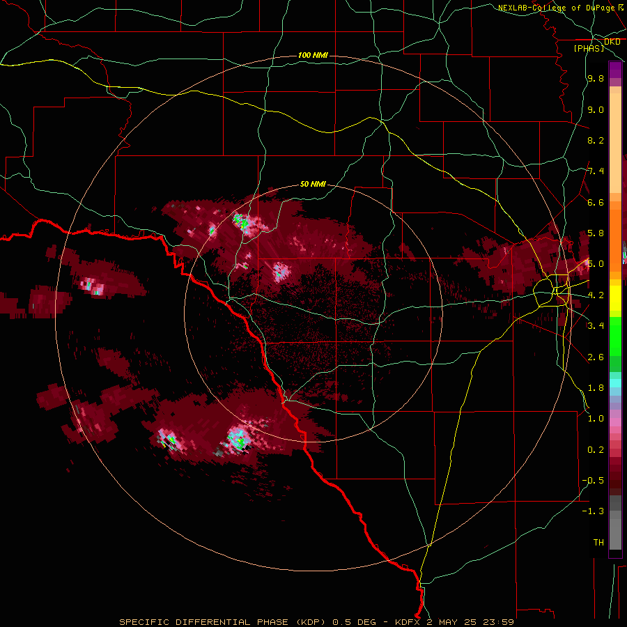The width and height of the screenshot is (627, 627).
Task: Click the 5.0 scale value
Action: point(596,264)
